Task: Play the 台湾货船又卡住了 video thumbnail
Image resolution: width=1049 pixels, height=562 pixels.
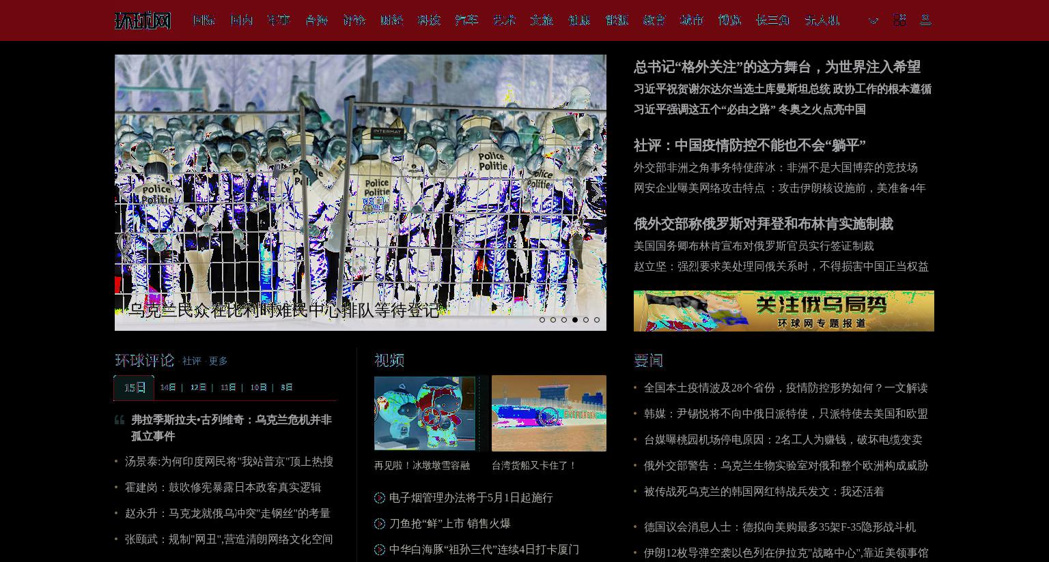Action: pyautogui.click(x=549, y=413)
